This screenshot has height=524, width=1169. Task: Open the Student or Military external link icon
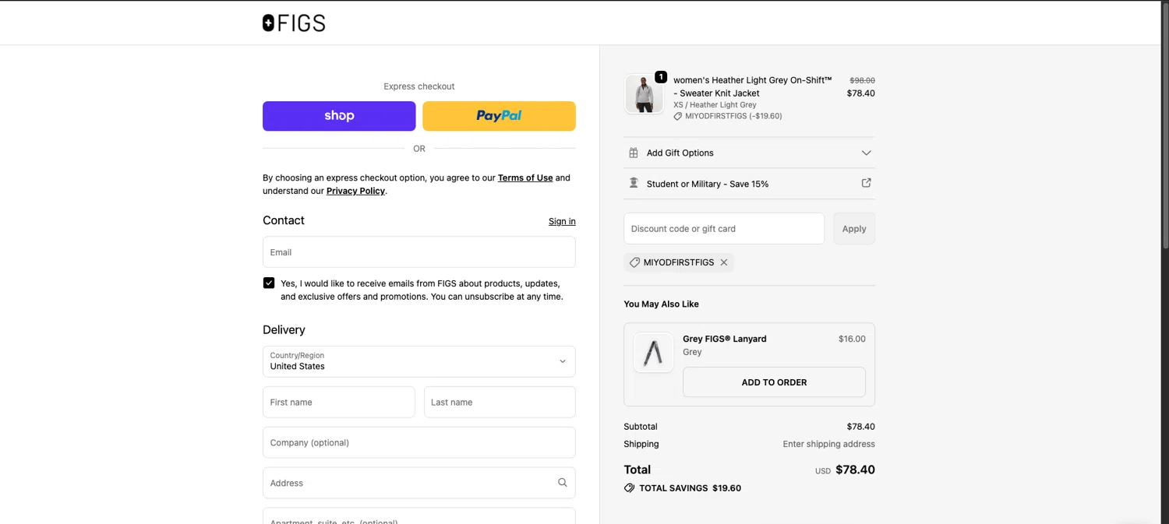tap(866, 183)
